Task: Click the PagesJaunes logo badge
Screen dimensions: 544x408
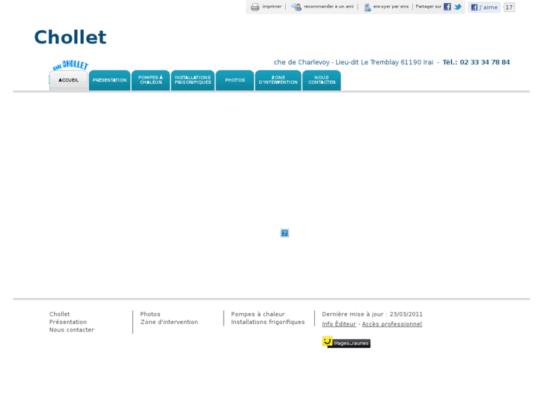Action: 346,342
